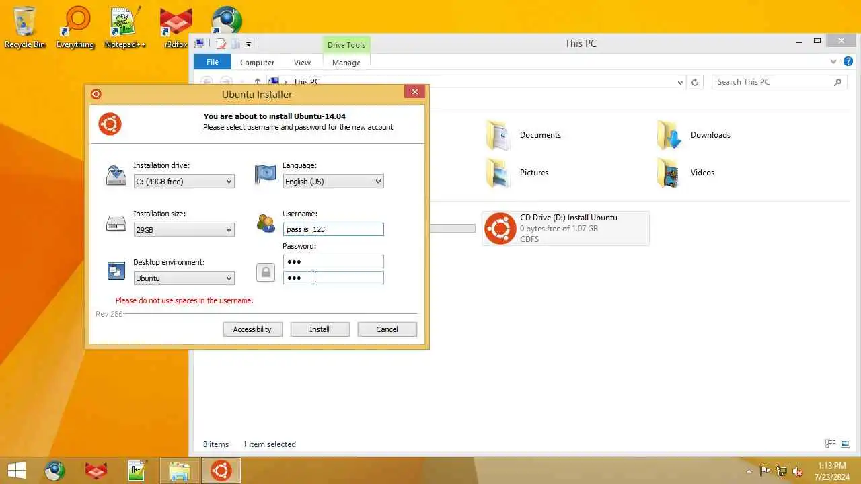This screenshot has height=484, width=861.
Task: Switch to the Manage ribbon tab
Action: (346, 62)
